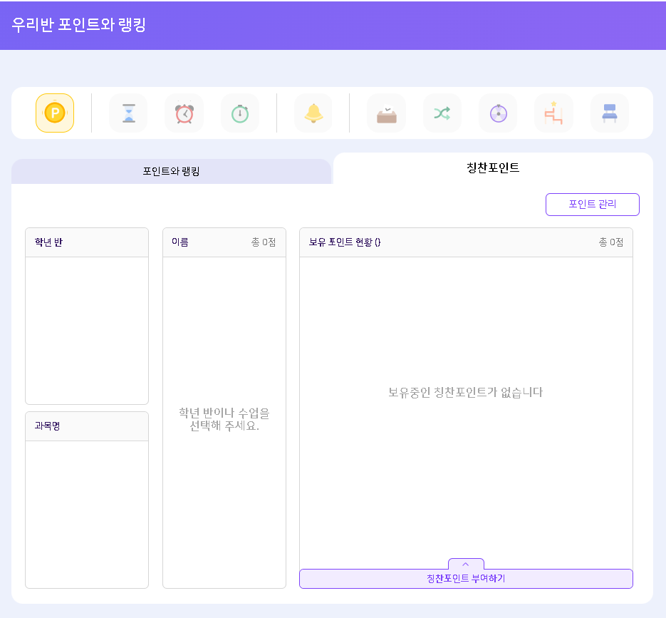Open the ladder game icon
Screen dimensions: 666x618
tap(553, 113)
